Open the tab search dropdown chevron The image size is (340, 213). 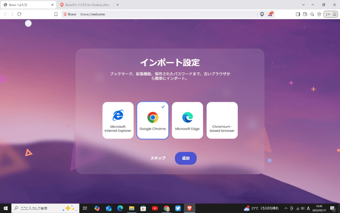tap(303, 5)
